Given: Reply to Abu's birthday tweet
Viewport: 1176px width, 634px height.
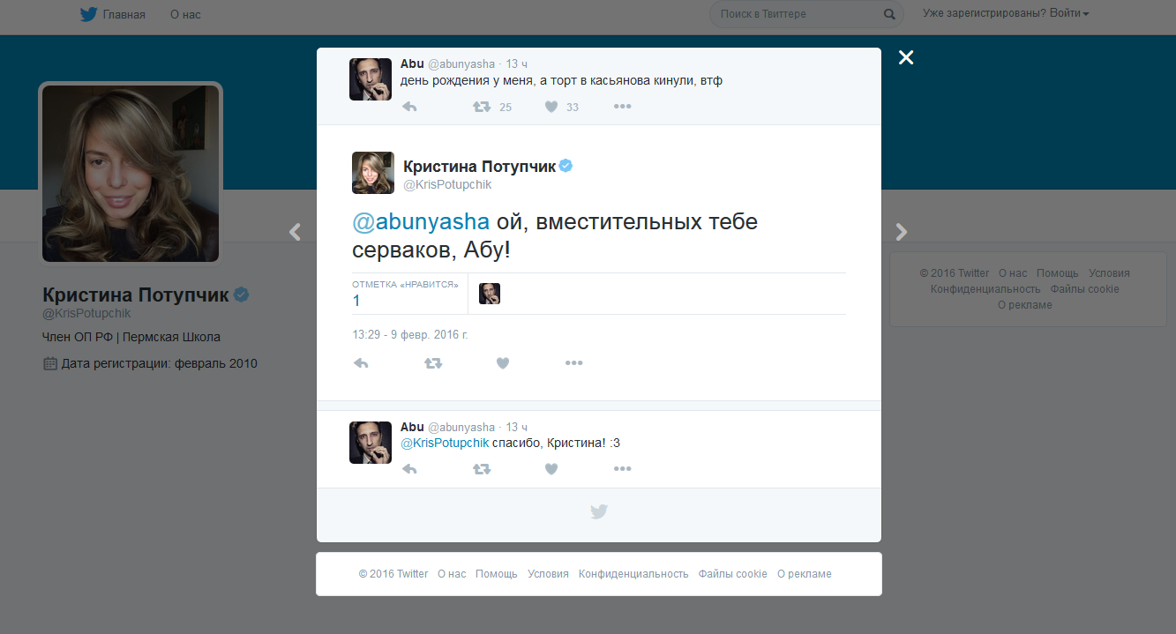Looking at the screenshot, I should point(409,107).
